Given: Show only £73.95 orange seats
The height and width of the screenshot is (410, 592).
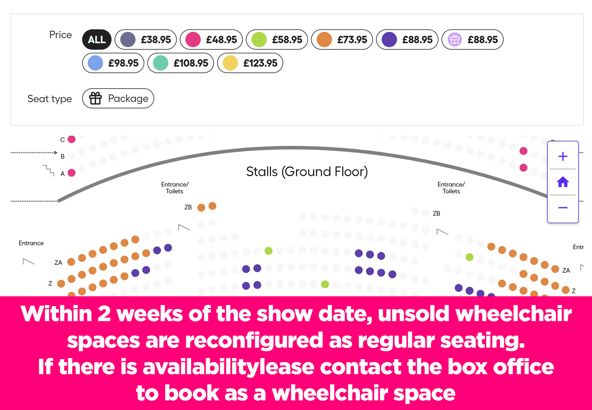Looking at the screenshot, I should [x=342, y=39].
